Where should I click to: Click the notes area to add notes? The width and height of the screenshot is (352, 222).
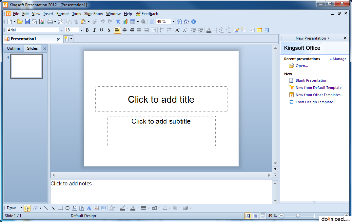(x=161, y=192)
